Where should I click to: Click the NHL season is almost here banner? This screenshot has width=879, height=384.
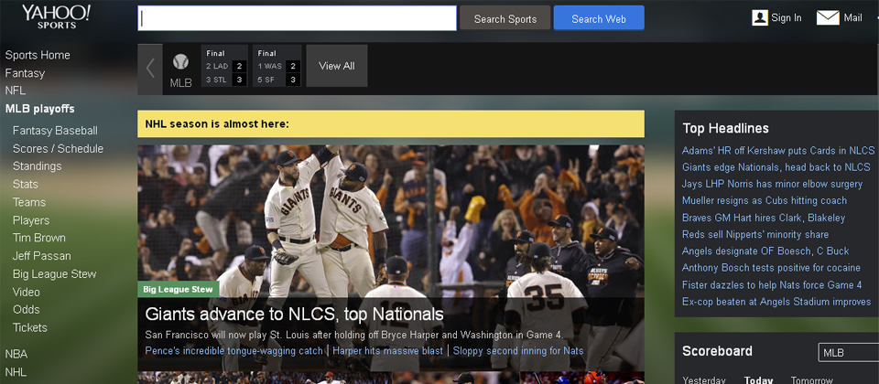pos(391,123)
